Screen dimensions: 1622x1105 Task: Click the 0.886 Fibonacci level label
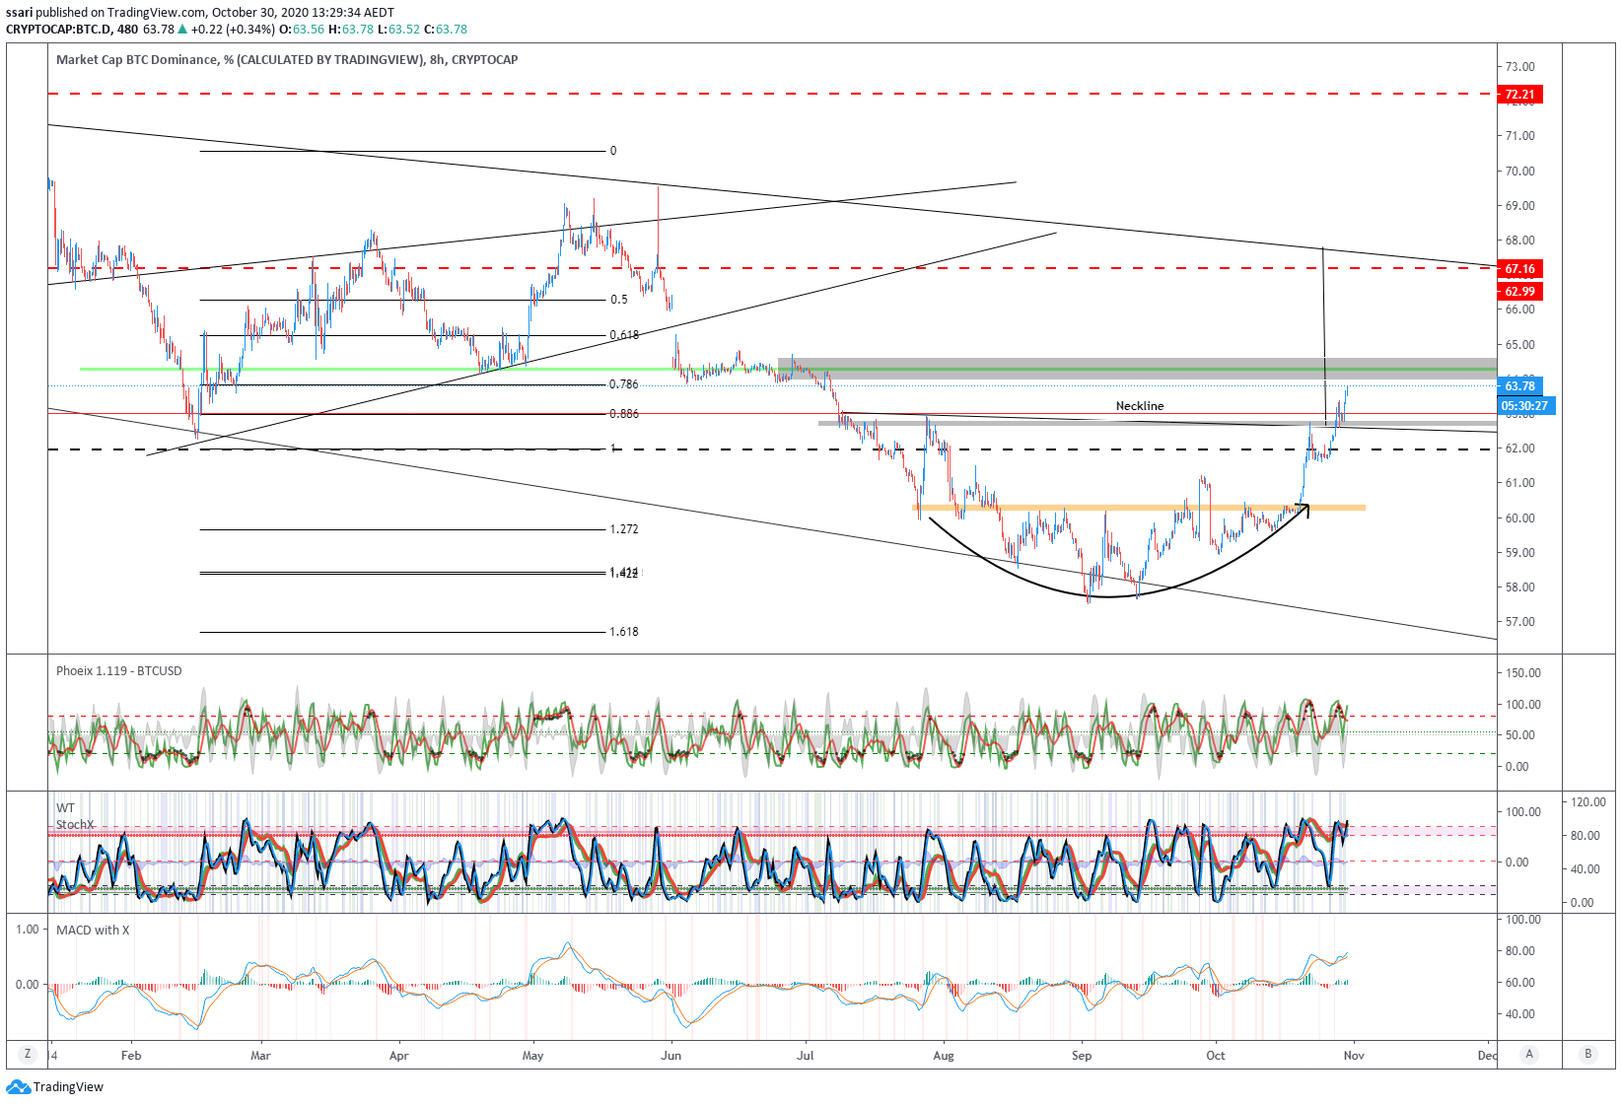coord(624,414)
